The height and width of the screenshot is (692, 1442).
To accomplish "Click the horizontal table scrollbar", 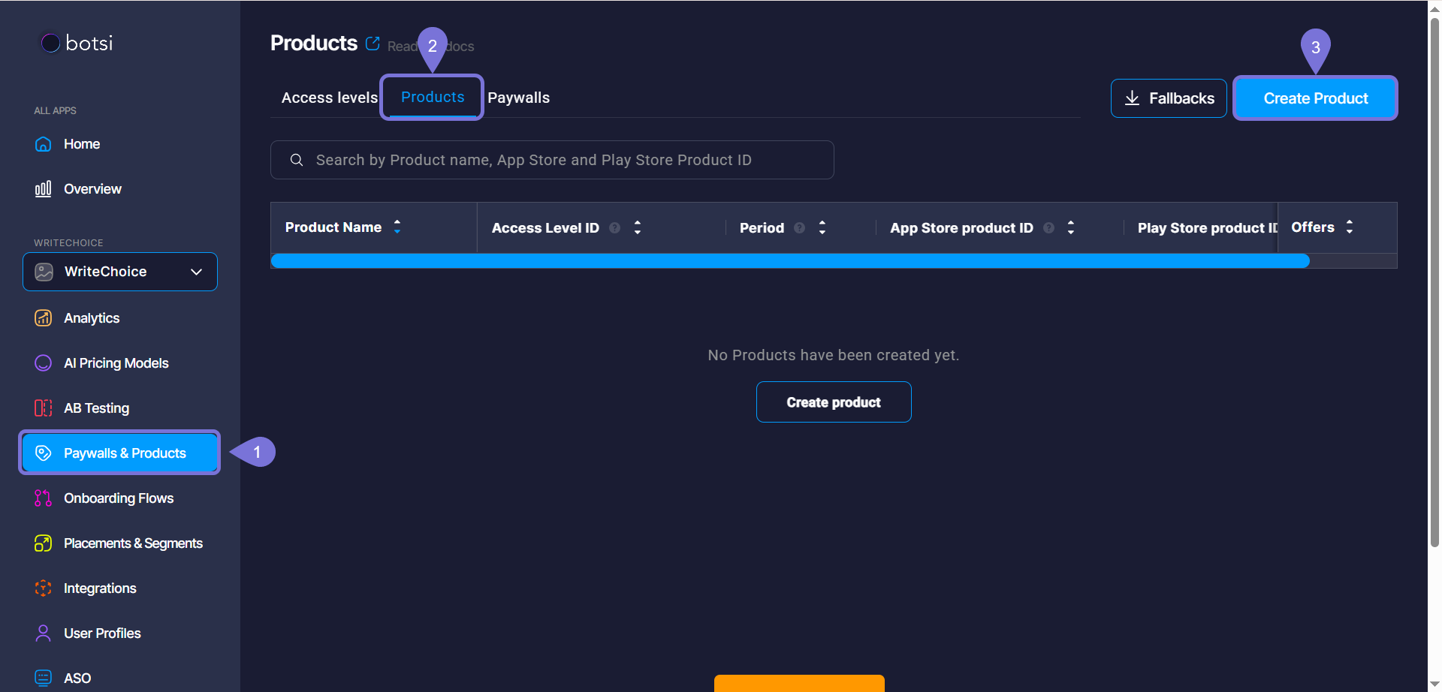I will pos(790,261).
